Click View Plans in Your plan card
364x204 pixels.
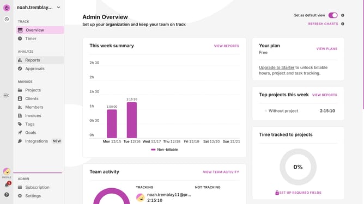(326, 48)
